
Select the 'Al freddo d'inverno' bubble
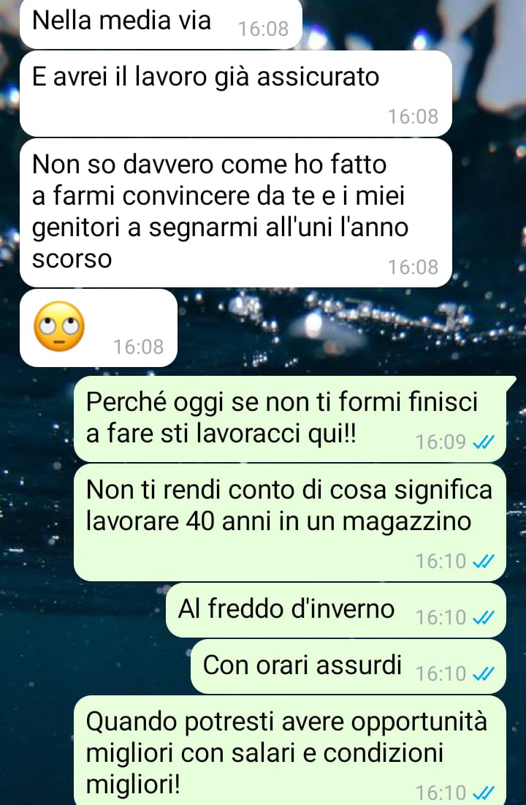(x=335, y=610)
